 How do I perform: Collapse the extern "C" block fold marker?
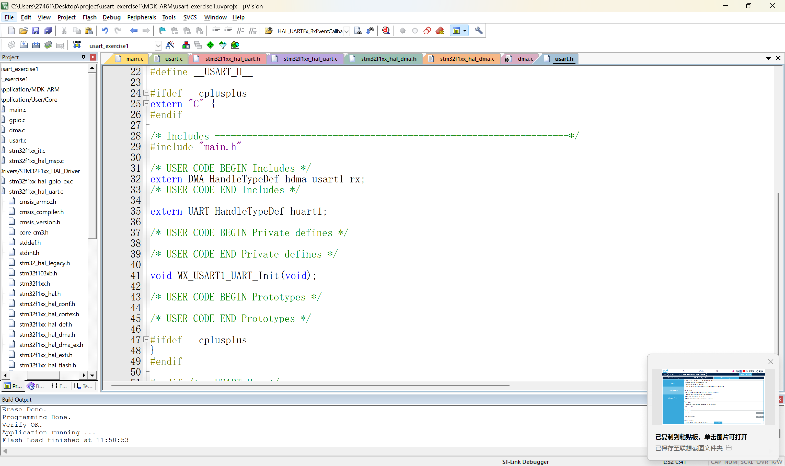click(146, 103)
